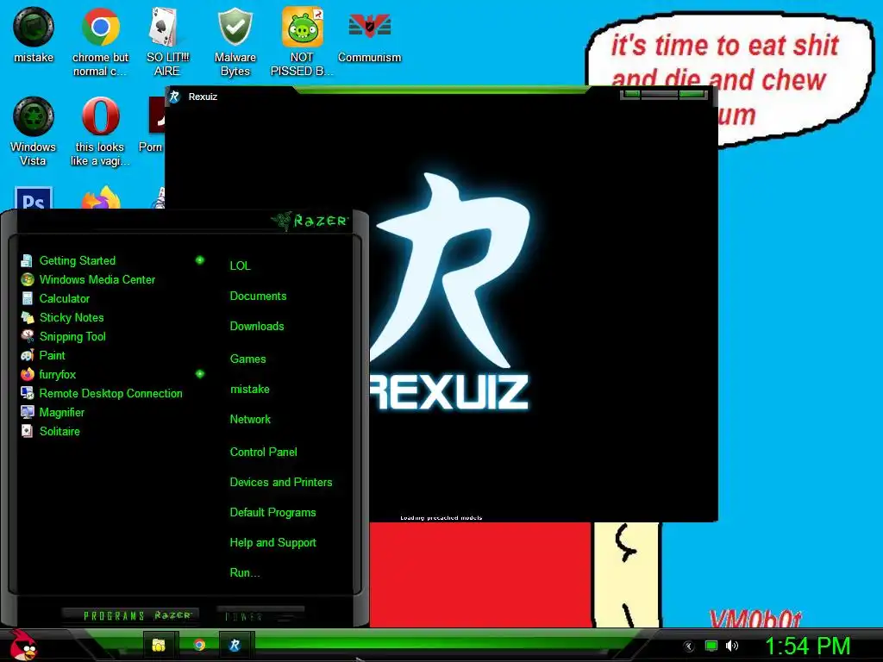Click the Angry Bird start button
This screenshot has height=662, width=883.
click(23, 645)
